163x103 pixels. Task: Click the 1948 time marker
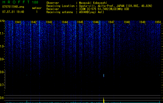(x=127, y=22)
